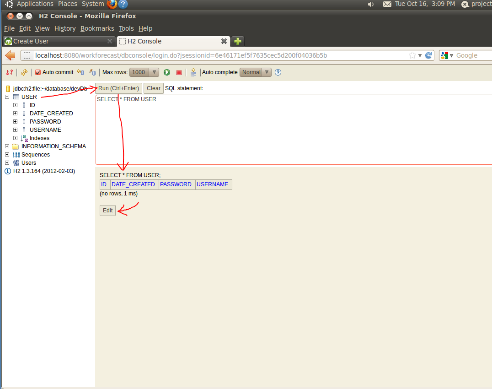492x389 pixels.
Task: Open the mail indicator in top panel
Action: click(387, 4)
